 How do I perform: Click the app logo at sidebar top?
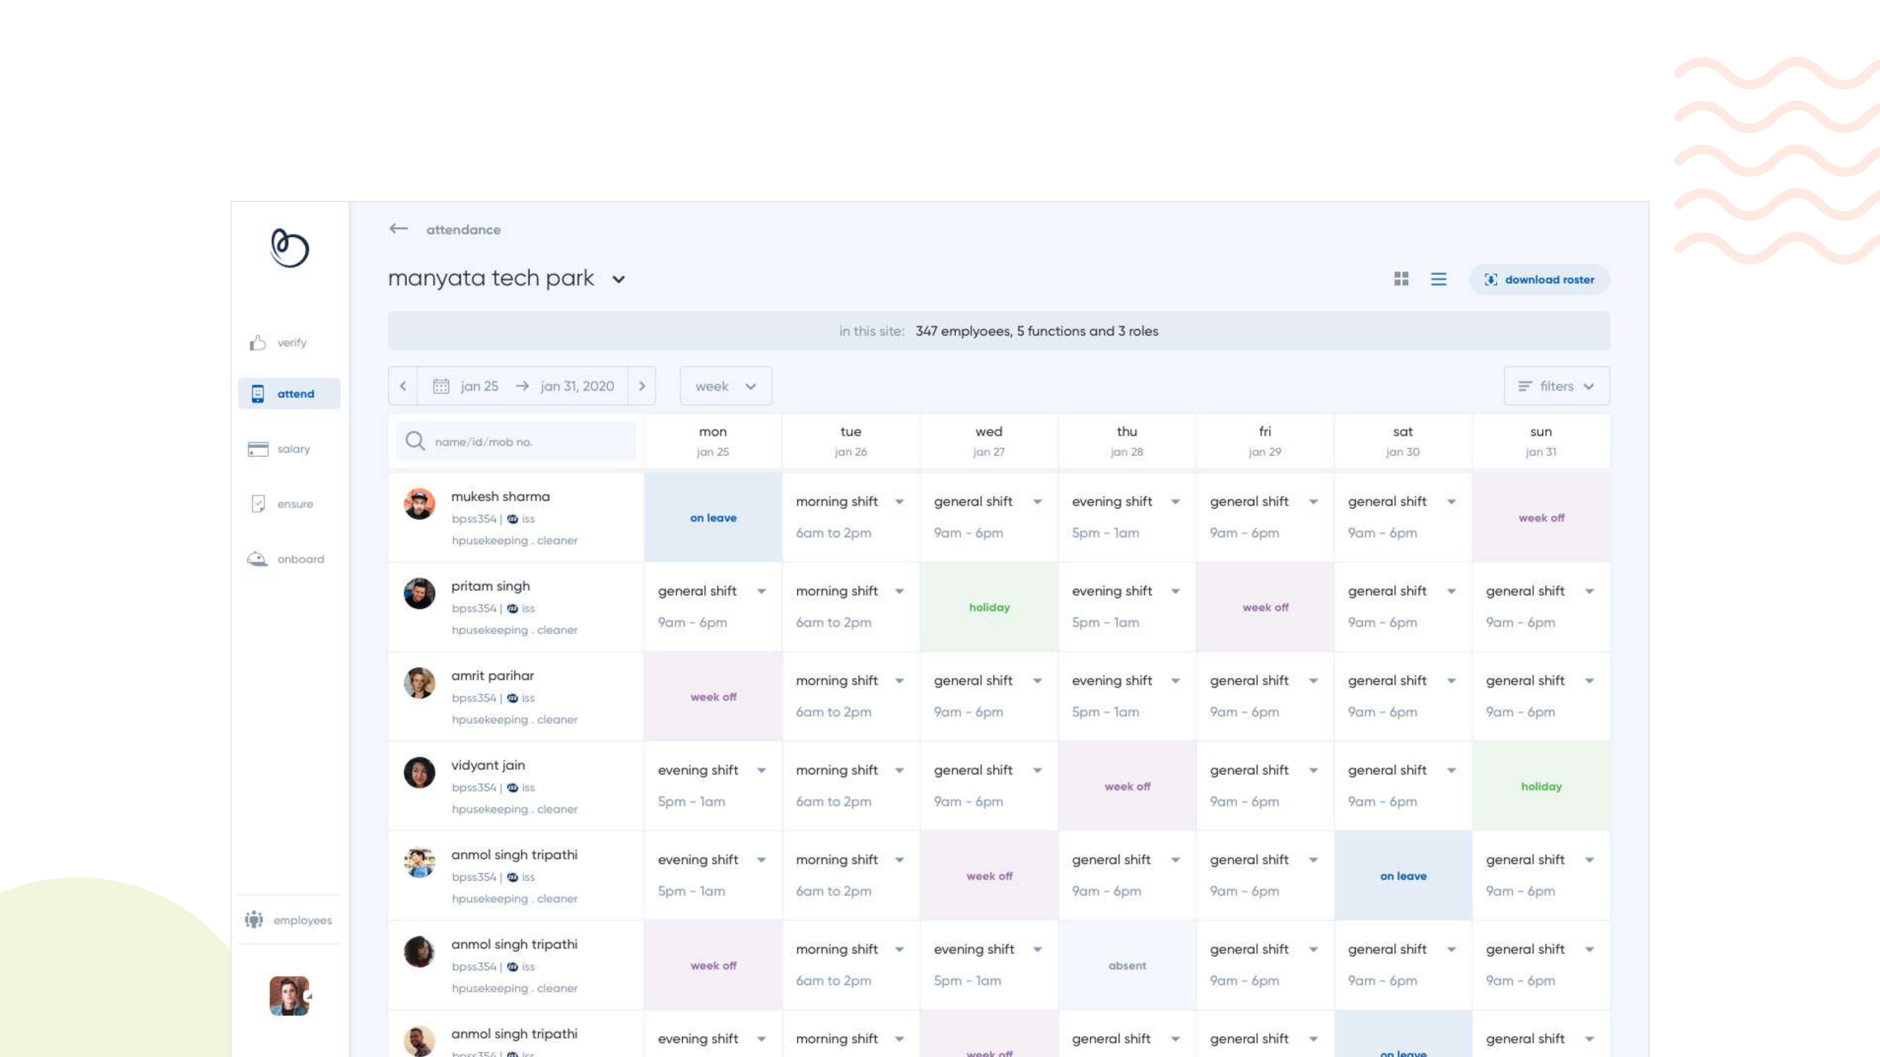coord(290,248)
